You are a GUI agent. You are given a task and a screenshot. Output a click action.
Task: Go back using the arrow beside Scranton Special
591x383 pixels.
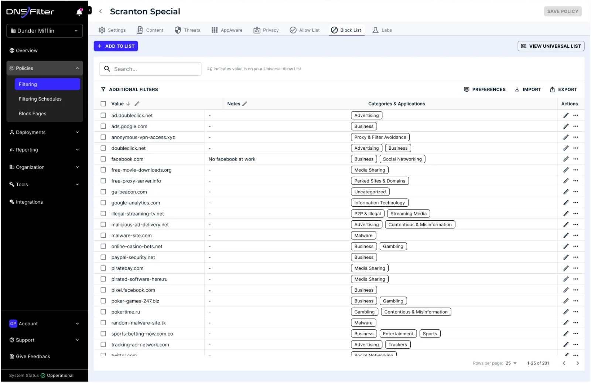(100, 11)
